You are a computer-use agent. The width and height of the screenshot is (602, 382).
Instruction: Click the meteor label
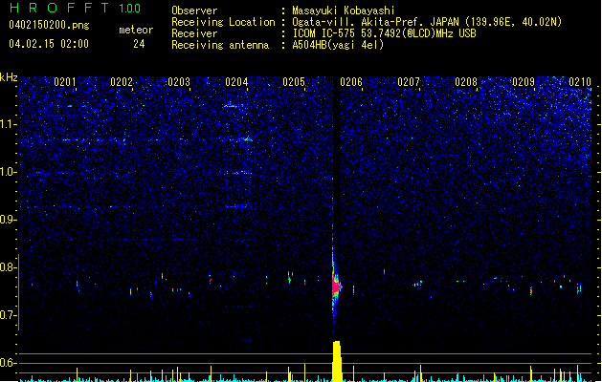coord(136,30)
